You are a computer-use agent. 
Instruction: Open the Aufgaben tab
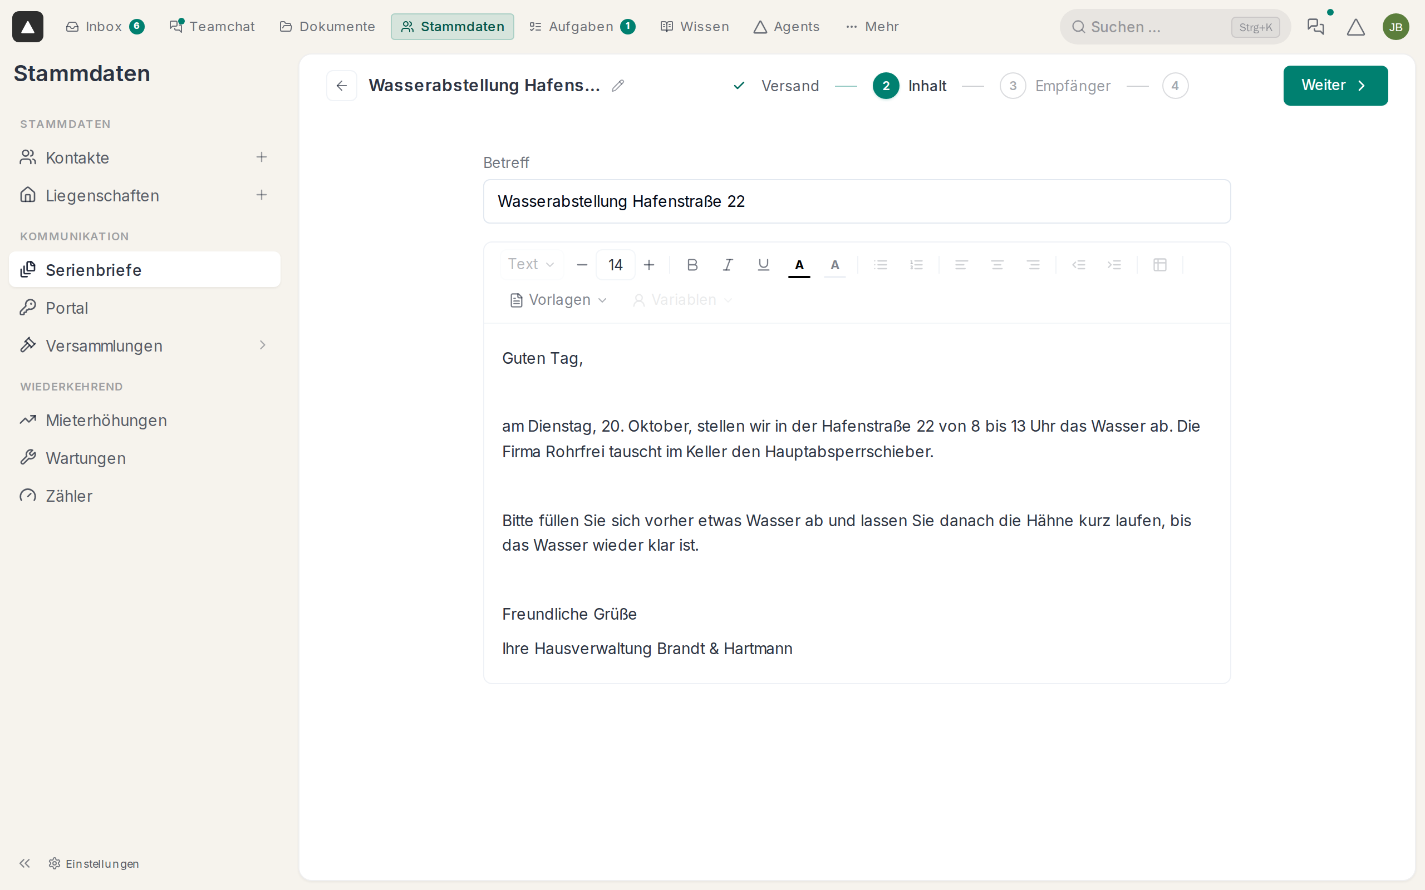[x=582, y=27]
